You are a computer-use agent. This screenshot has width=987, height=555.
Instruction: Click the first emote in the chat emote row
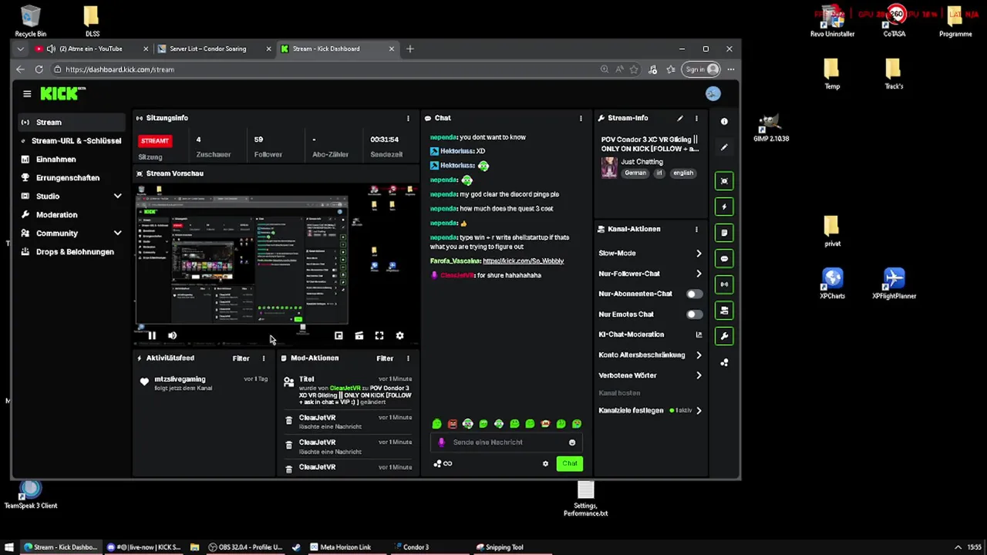(x=436, y=424)
